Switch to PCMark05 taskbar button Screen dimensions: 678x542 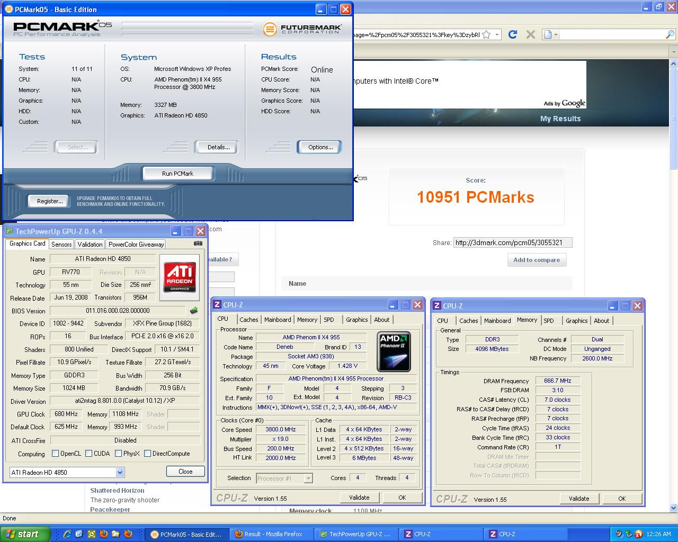187,534
